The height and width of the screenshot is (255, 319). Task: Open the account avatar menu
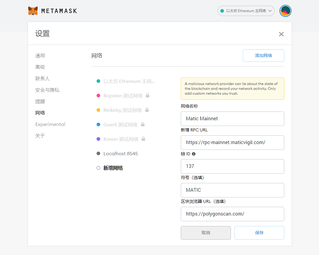[x=285, y=11]
